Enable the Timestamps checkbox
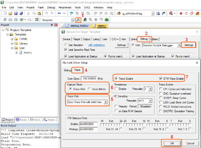This screenshot has width=201, height=148. click(x=116, y=89)
